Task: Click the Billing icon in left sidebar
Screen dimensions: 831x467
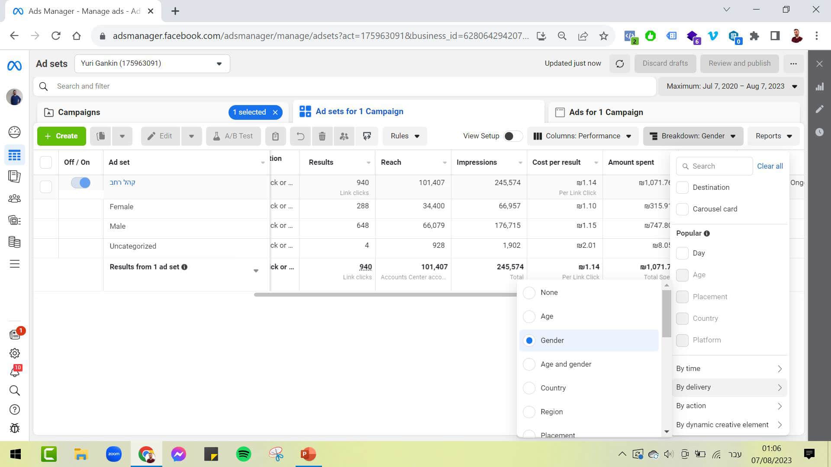Action: 14,242
